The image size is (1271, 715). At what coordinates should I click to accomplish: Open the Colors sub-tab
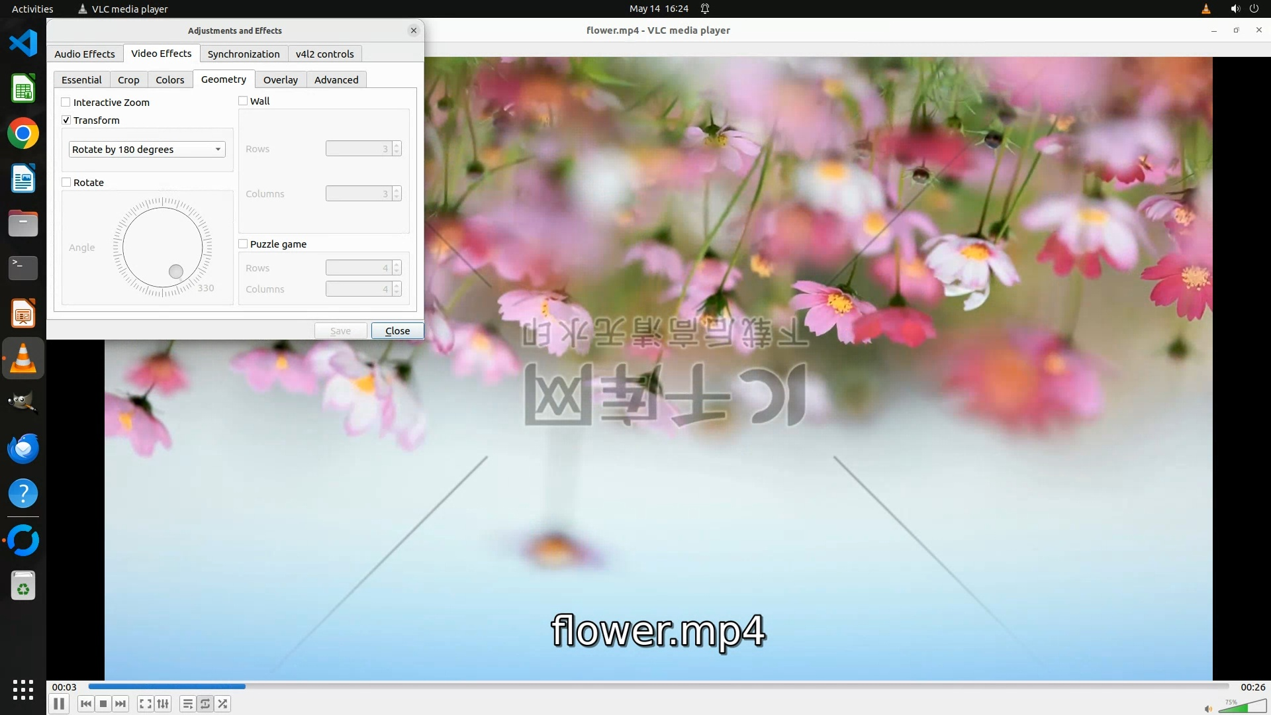pos(169,79)
